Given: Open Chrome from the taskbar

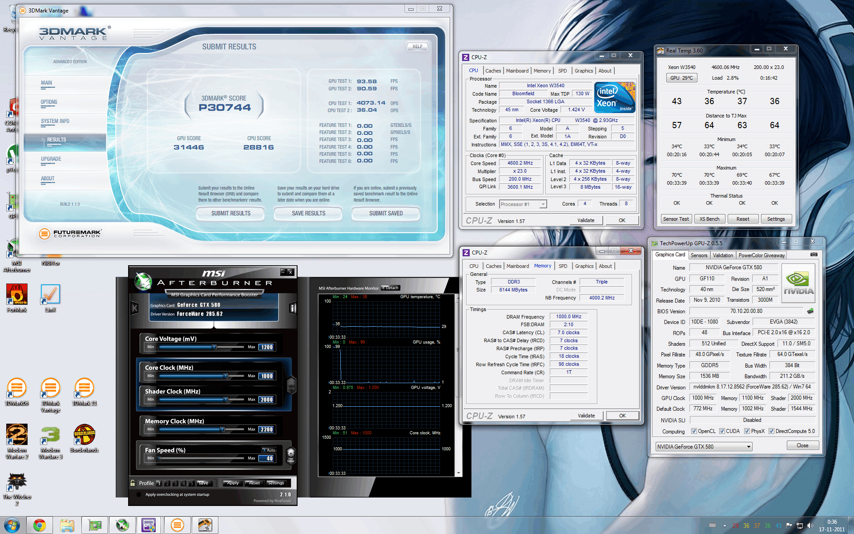Looking at the screenshot, I should (40, 525).
